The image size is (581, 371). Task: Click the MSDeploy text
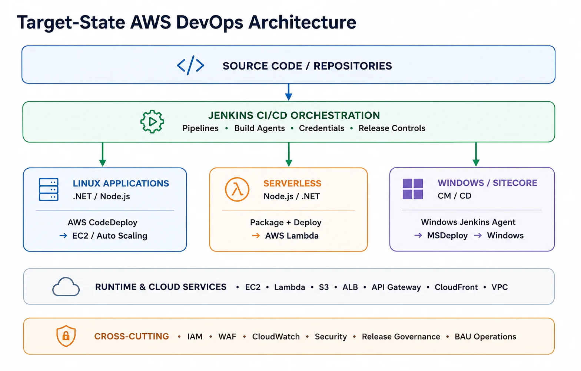pos(447,236)
